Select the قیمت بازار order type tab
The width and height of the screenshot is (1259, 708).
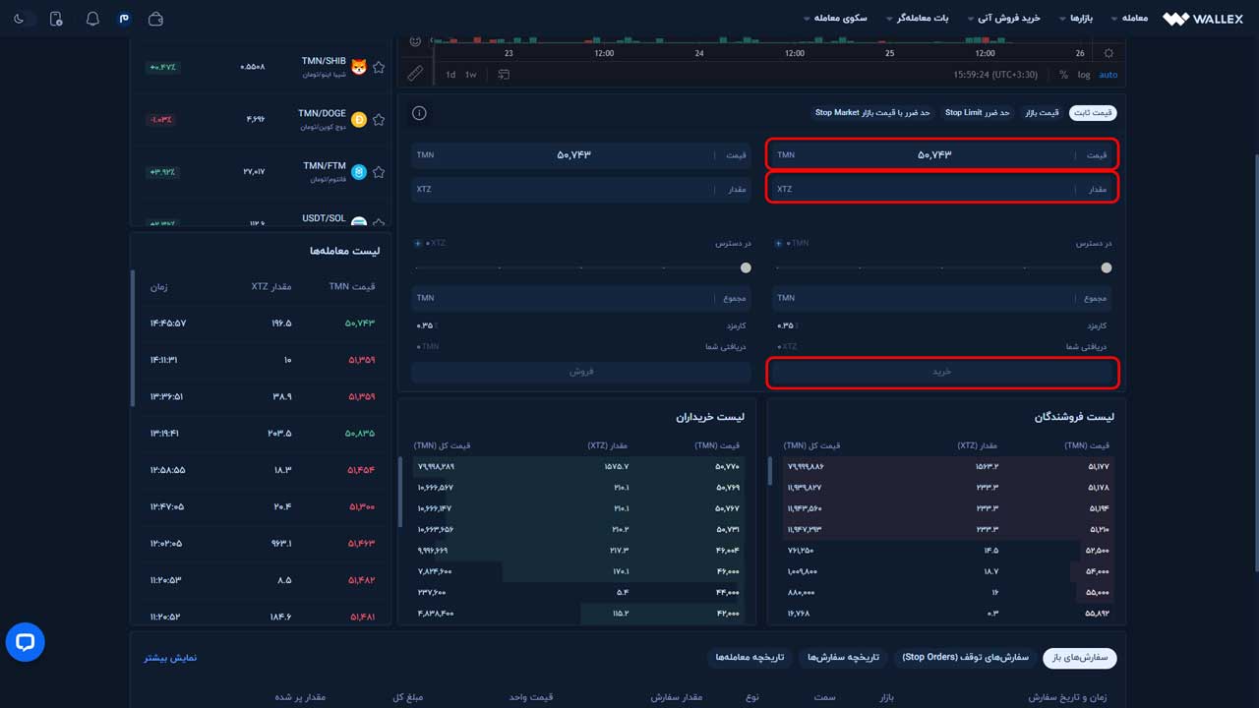(x=1042, y=113)
